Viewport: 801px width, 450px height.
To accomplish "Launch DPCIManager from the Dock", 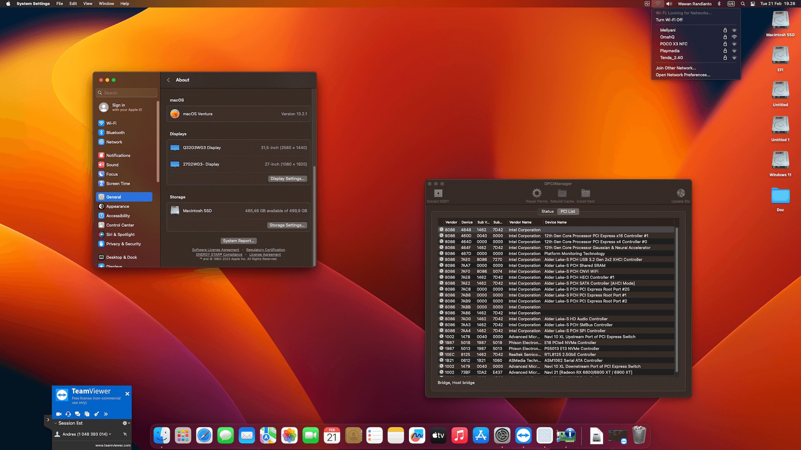I will (x=566, y=435).
